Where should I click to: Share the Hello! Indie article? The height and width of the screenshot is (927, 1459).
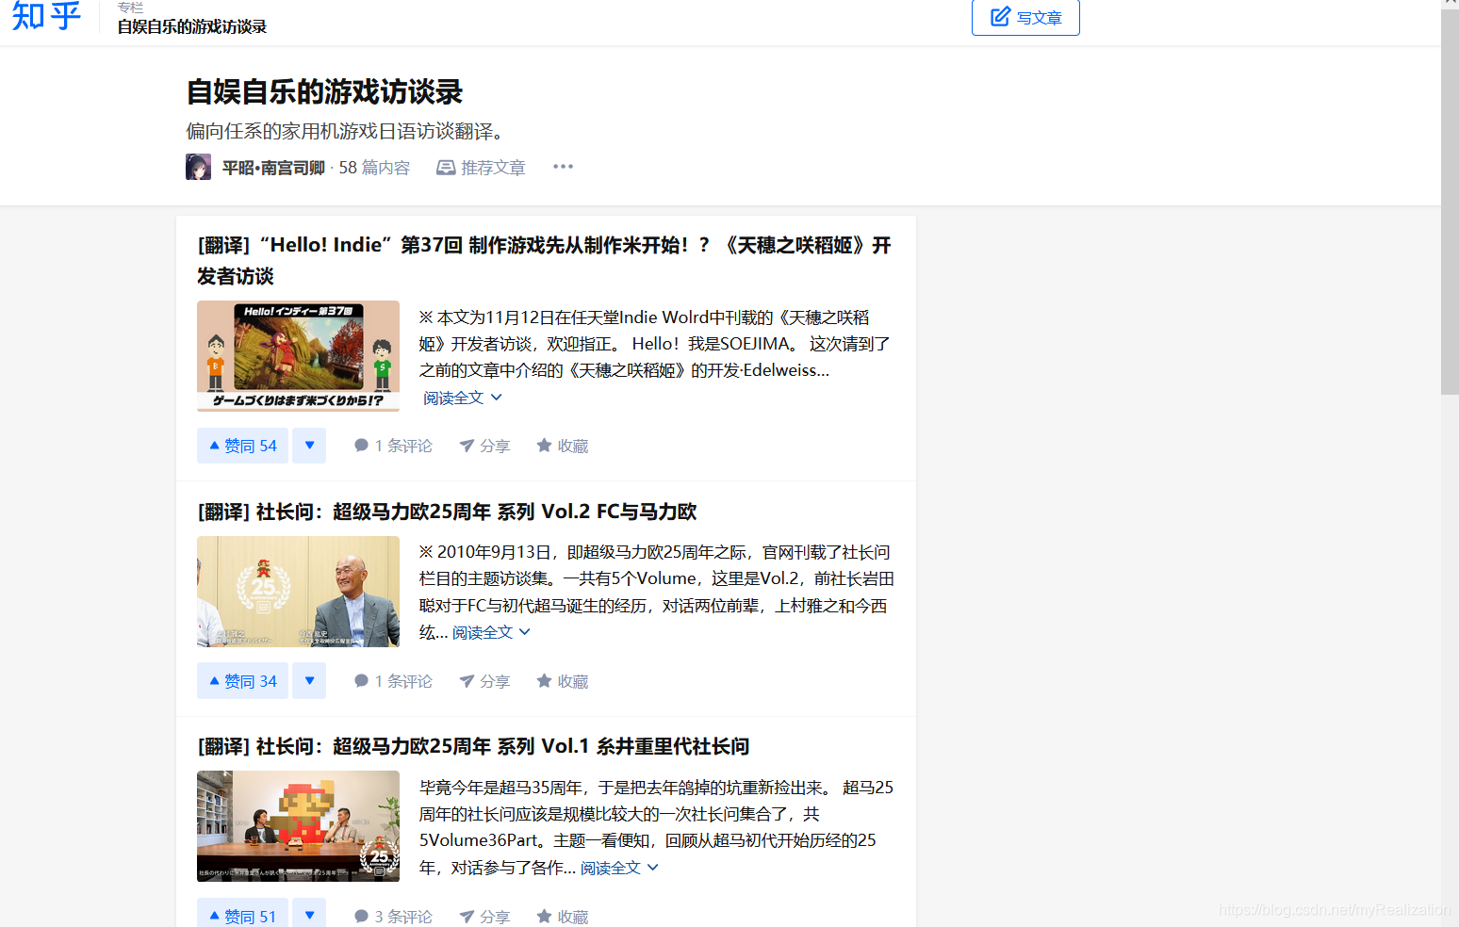point(484,446)
